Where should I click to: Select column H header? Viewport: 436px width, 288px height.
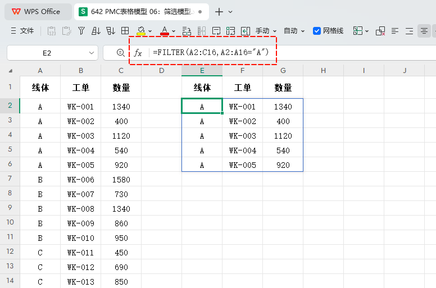[x=324, y=71]
